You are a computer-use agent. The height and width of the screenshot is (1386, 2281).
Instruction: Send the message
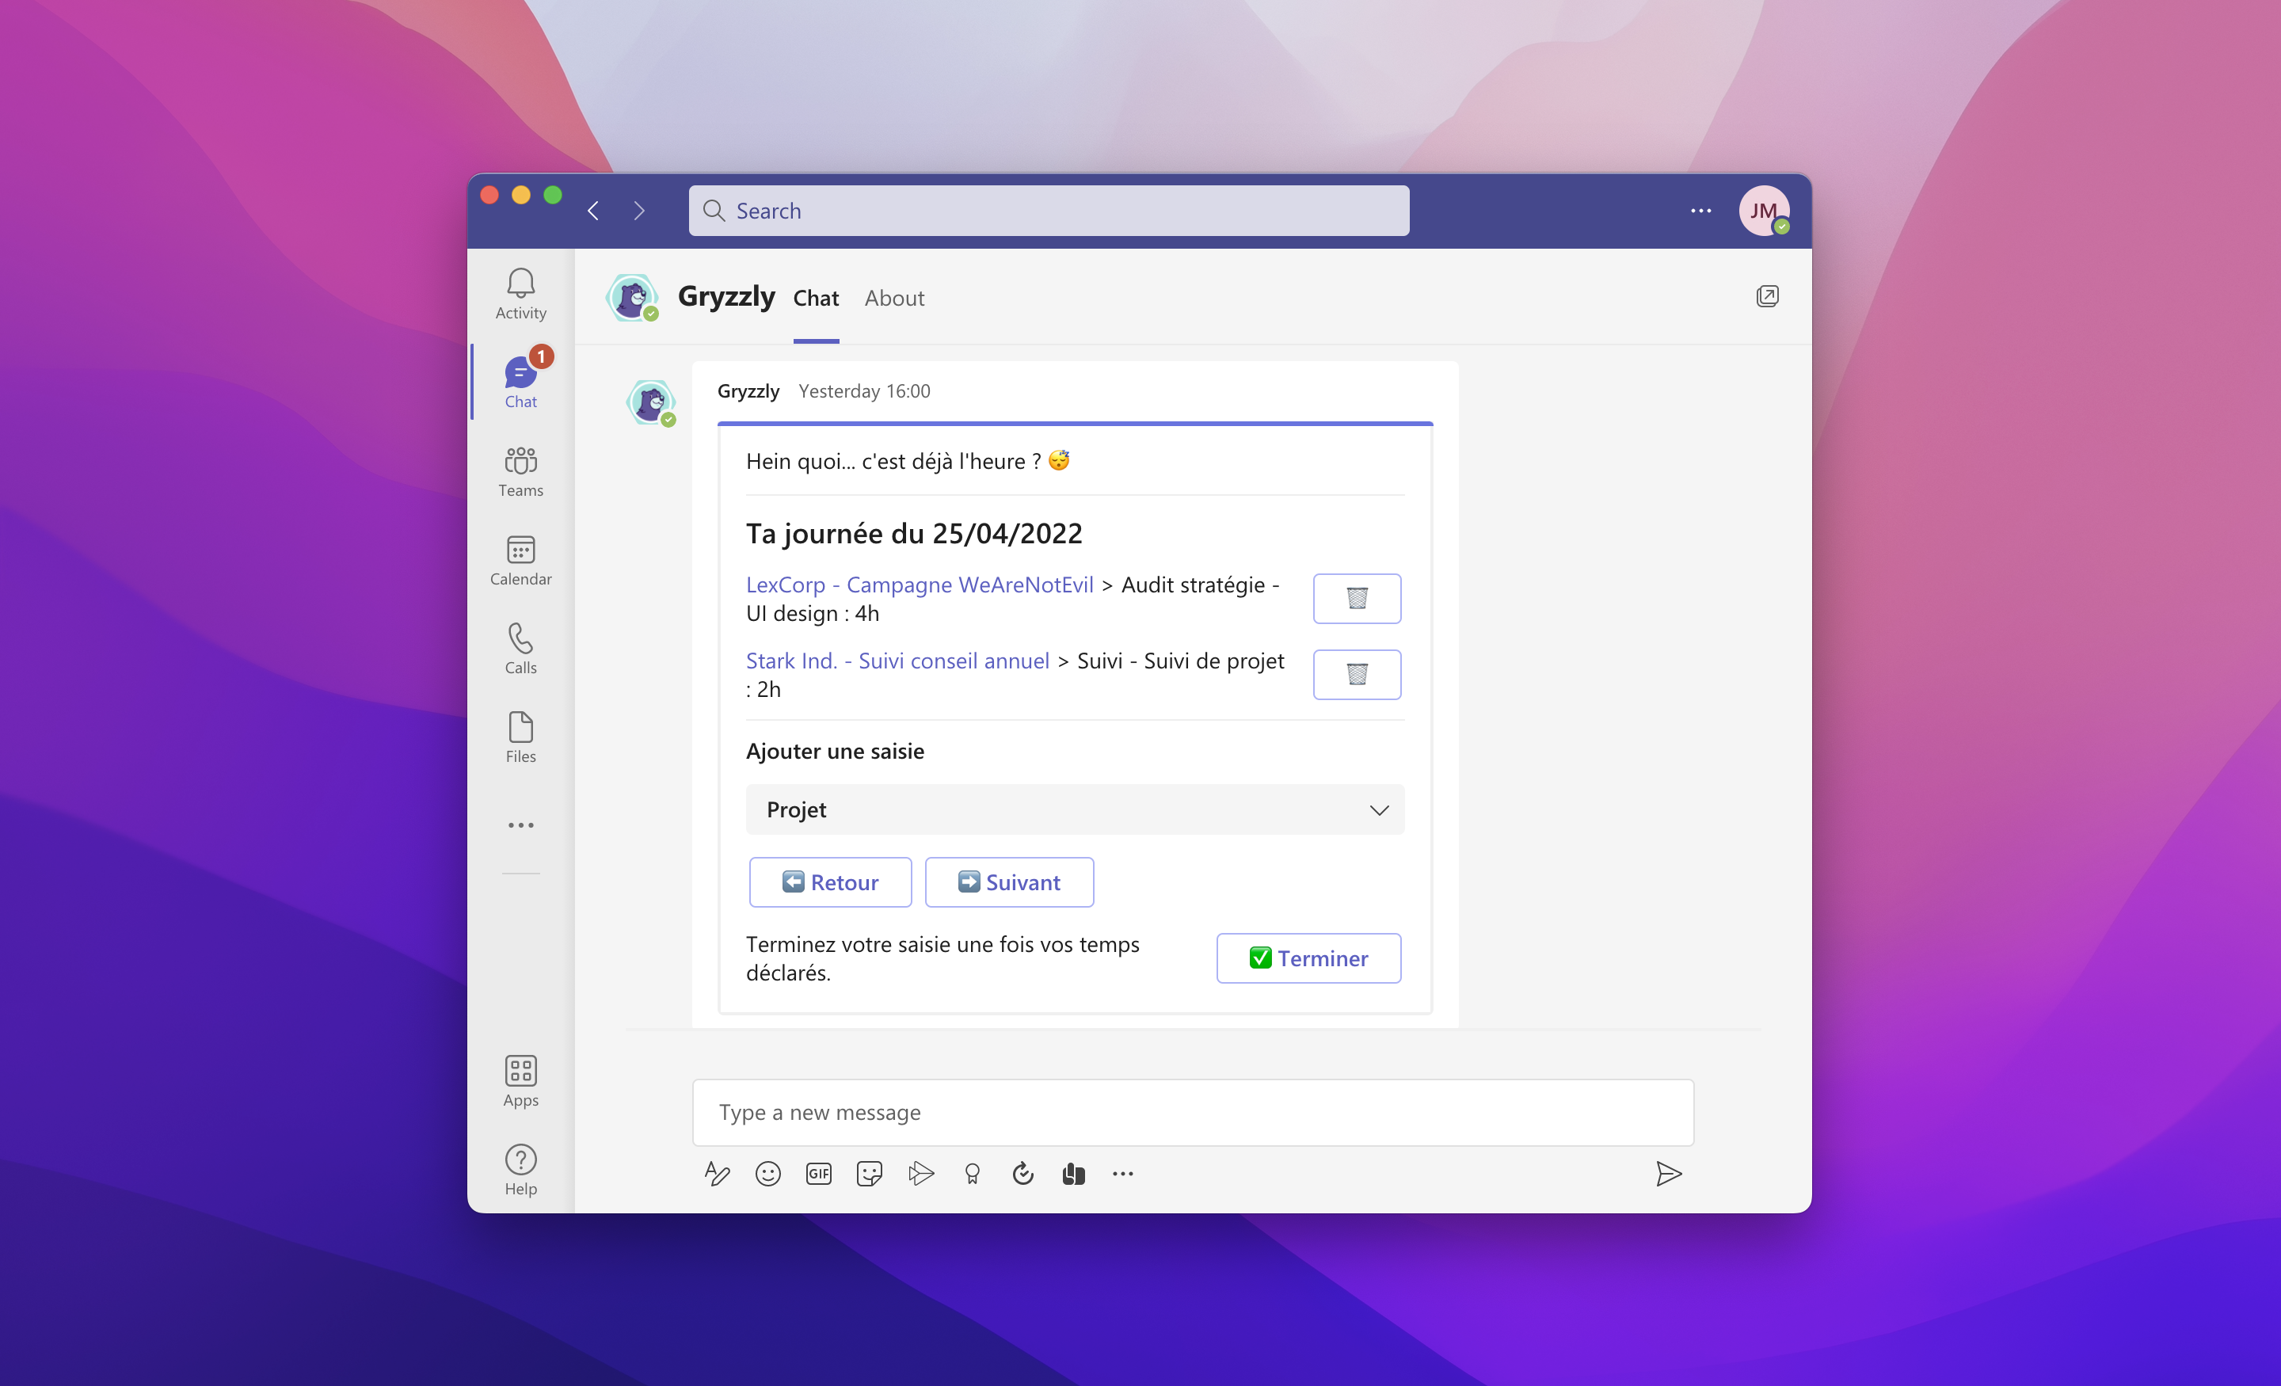coord(1668,1174)
